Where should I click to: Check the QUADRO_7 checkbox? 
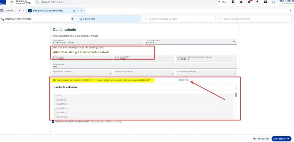(x=56, y=112)
